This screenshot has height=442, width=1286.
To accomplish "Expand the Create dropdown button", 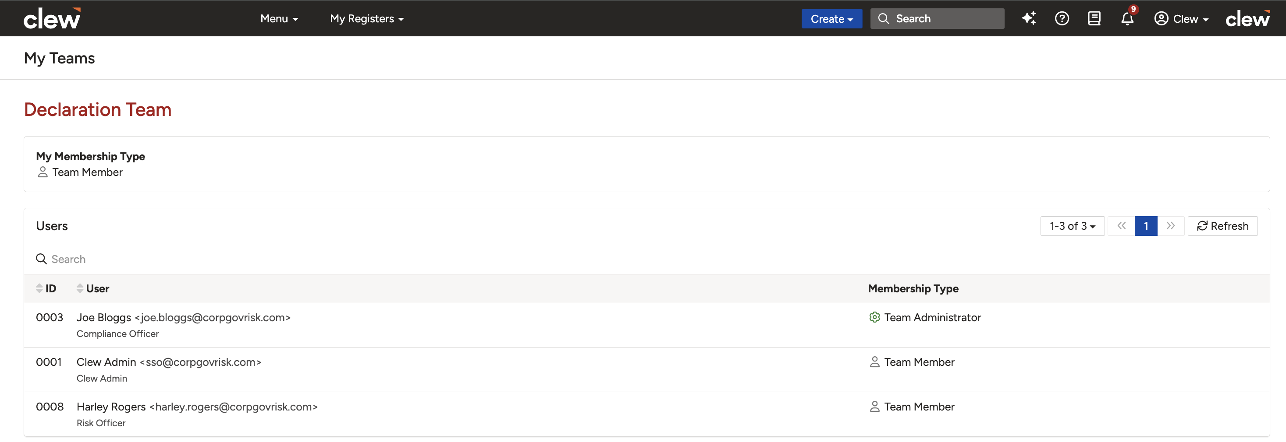I will 832,18.
